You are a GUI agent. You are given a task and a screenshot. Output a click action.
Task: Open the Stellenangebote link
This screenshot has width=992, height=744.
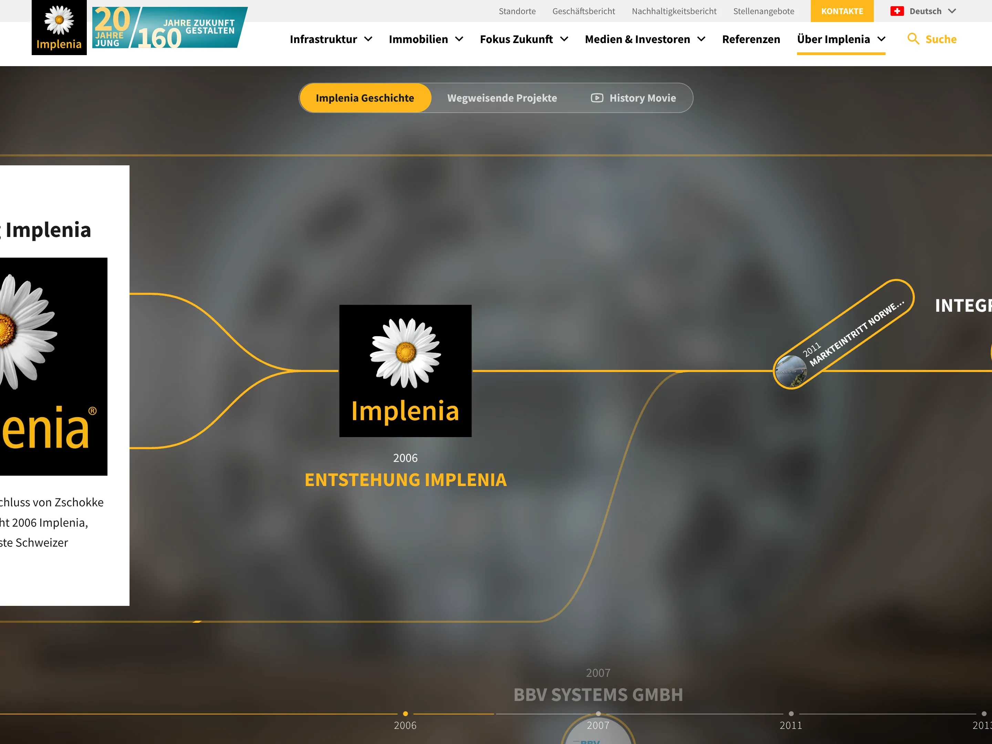coord(764,11)
